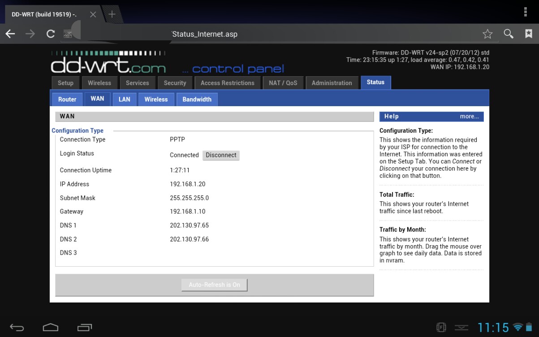Click the Traffic by Month help heading

point(402,230)
